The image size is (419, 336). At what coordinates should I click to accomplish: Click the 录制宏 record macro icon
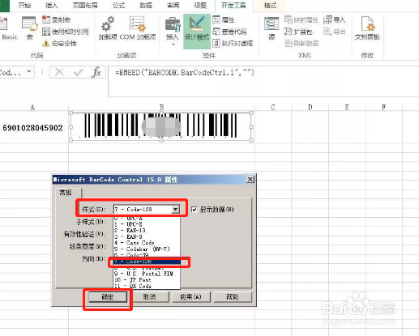[x=56, y=19]
